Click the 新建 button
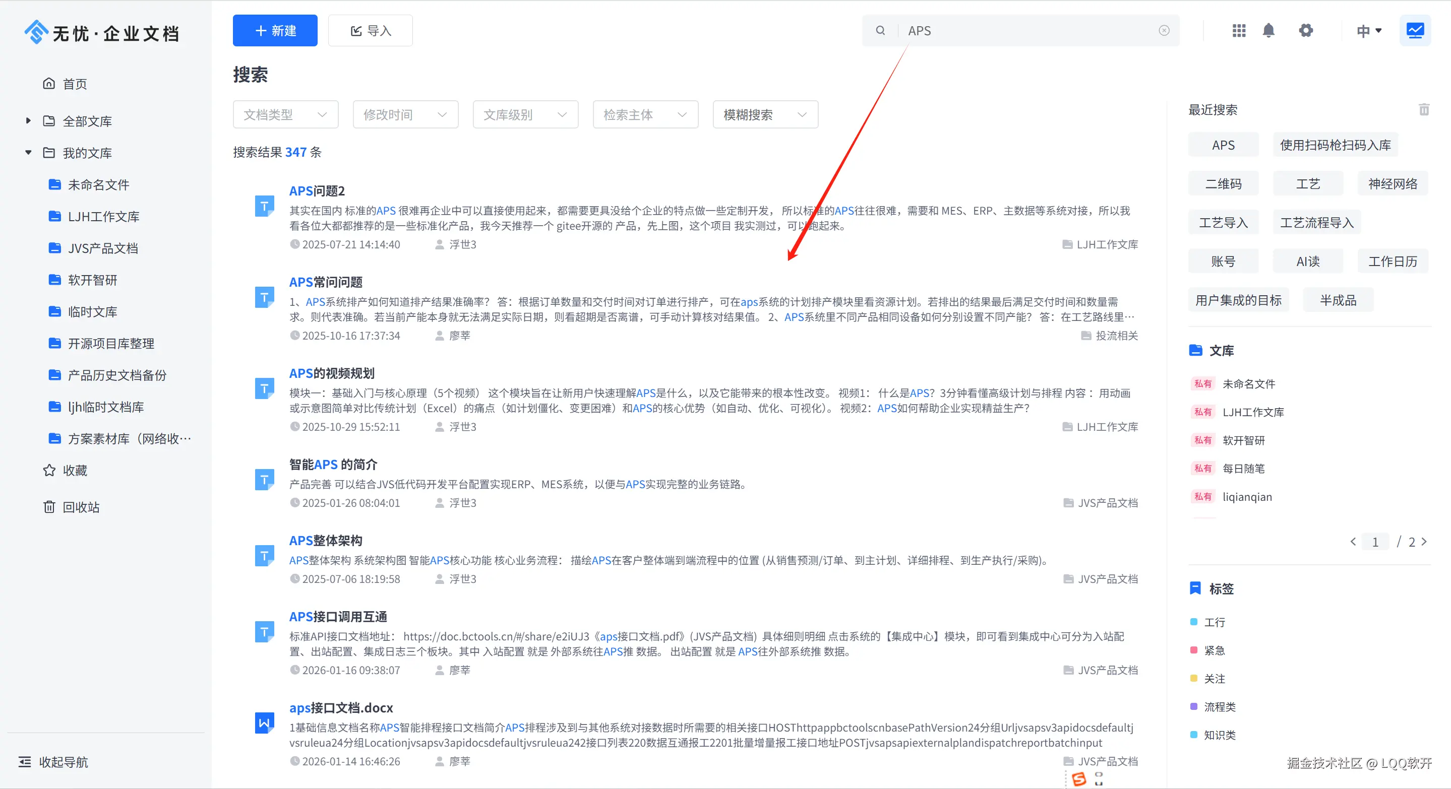 pyautogui.click(x=275, y=30)
